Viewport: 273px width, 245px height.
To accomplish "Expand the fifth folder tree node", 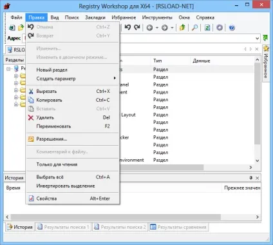I will pos(16,104).
